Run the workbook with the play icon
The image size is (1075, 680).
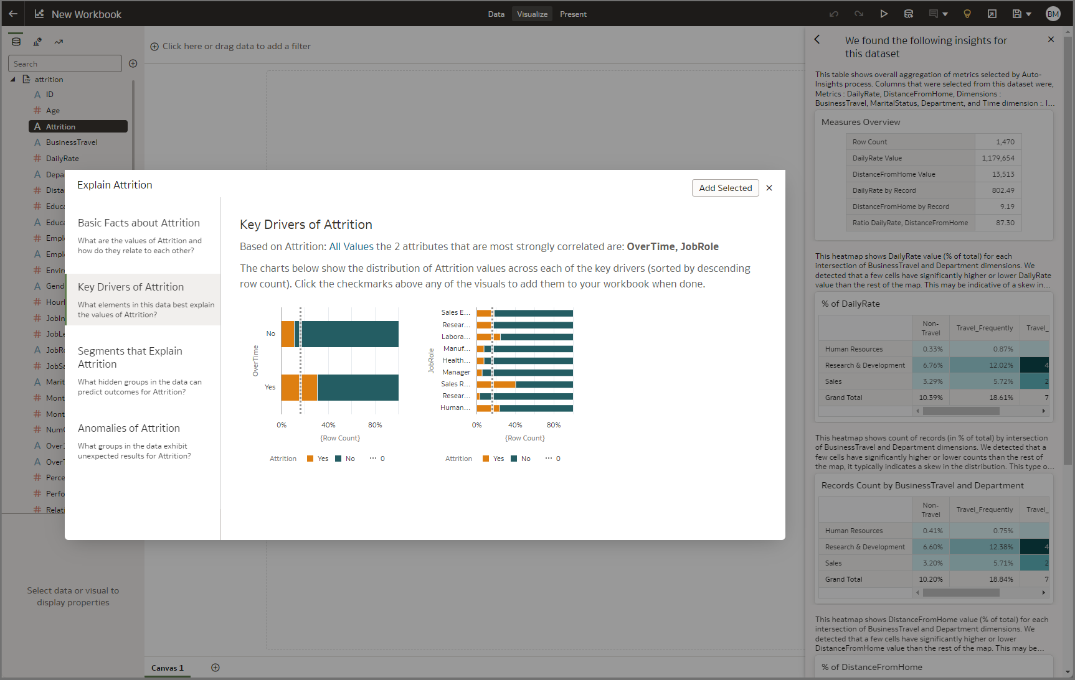(x=884, y=13)
